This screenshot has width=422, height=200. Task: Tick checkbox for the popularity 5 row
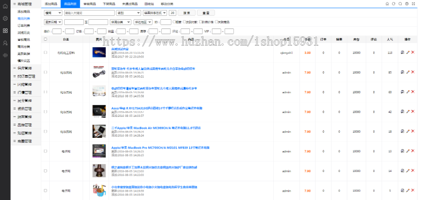[x=45, y=191]
